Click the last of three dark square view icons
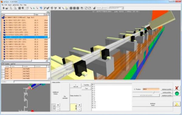 coord(78,8)
